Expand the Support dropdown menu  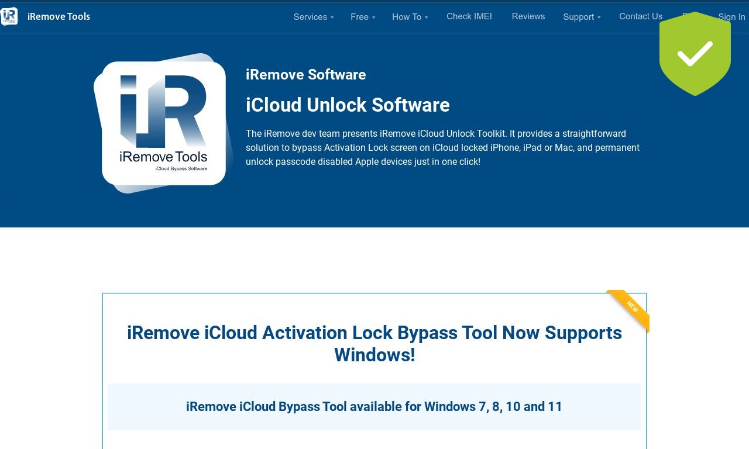582,17
